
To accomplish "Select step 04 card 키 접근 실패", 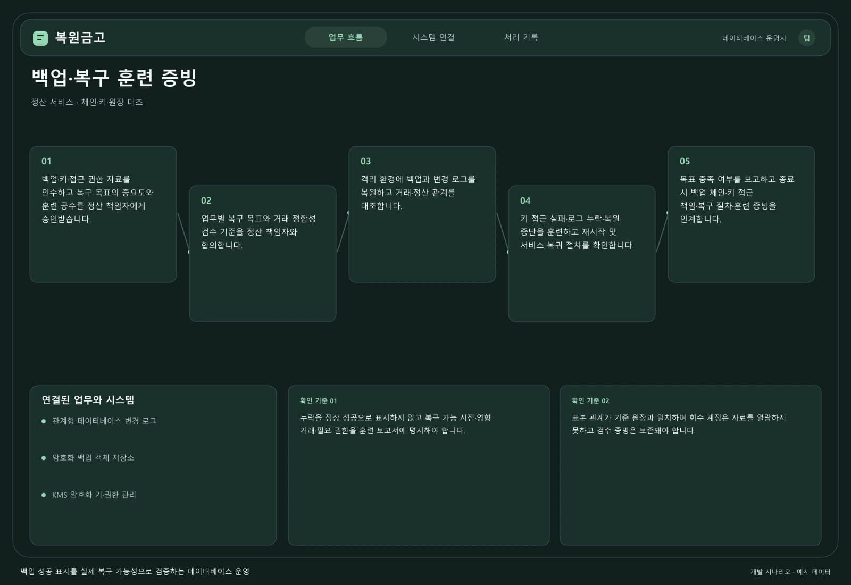I will click(582, 254).
